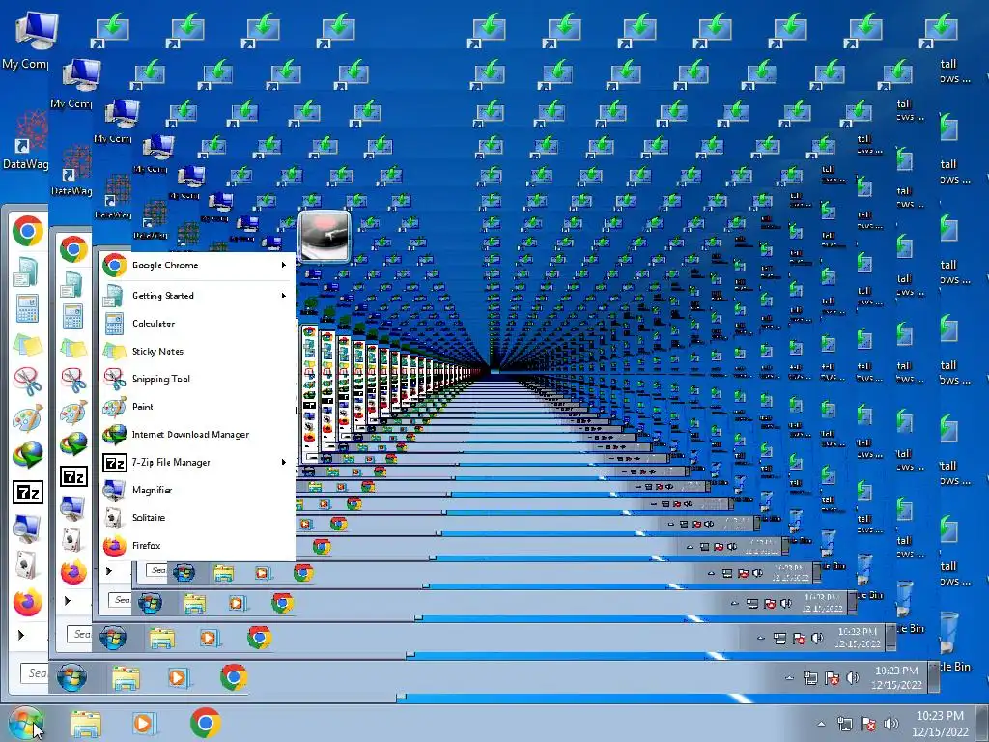Viewport: 989px width, 742px height.
Task: Launch Magnifier from the labeled Start menu
Action: click(x=195, y=490)
